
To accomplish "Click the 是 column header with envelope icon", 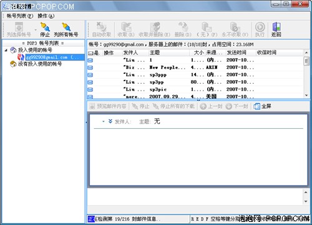I will (95, 52).
